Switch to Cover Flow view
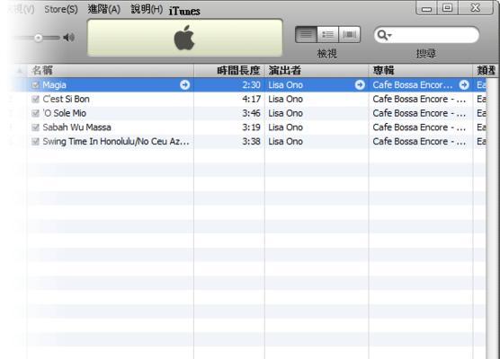Viewport: 500px width, 359px height. click(350, 34)
